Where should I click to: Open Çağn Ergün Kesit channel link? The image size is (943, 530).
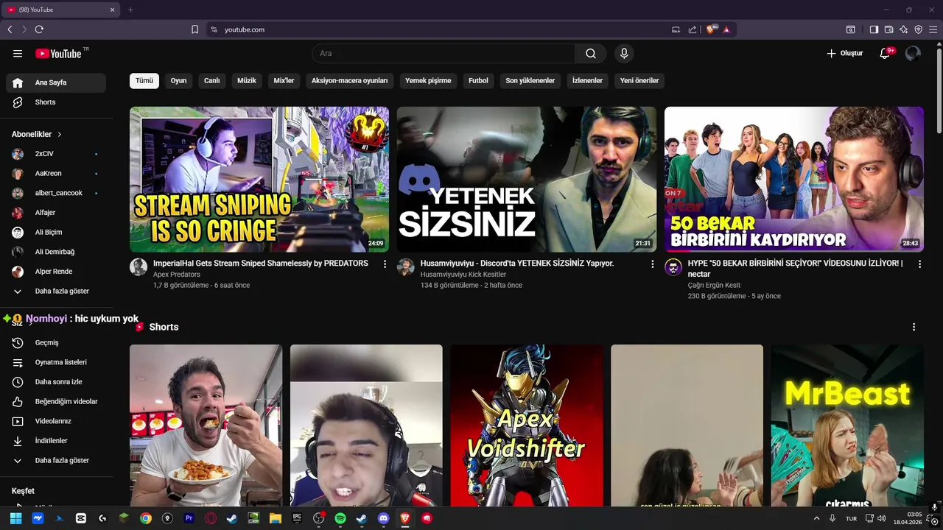(714, 286)
